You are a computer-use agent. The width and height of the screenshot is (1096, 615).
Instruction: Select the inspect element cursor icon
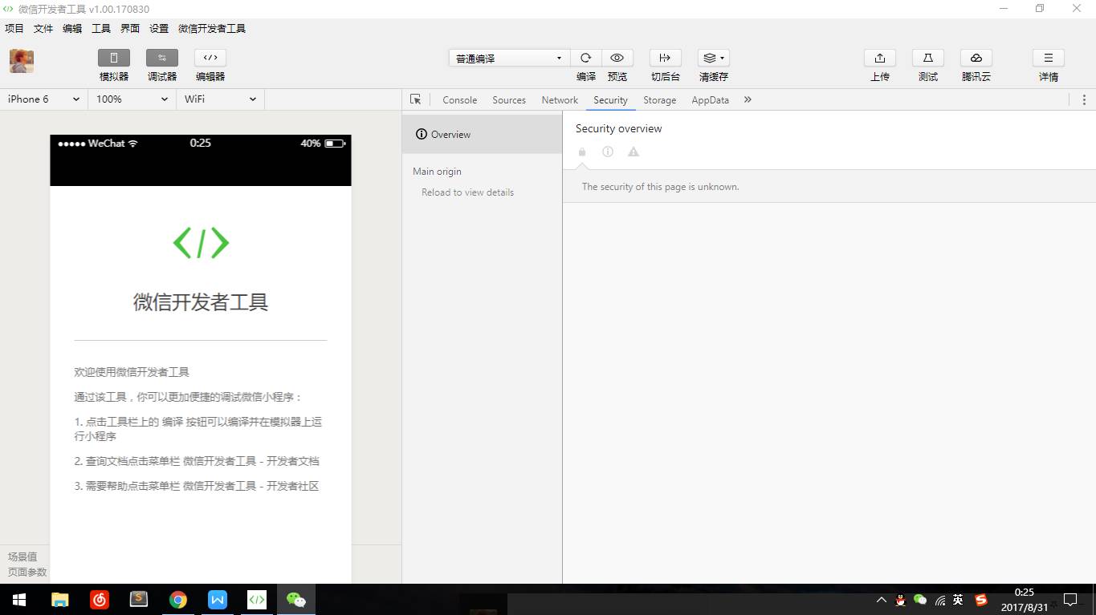tap(415, 99)
